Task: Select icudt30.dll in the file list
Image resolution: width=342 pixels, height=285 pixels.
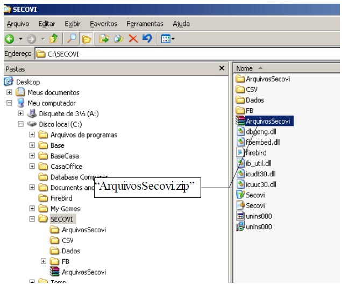Action: (x=260, y=174)
